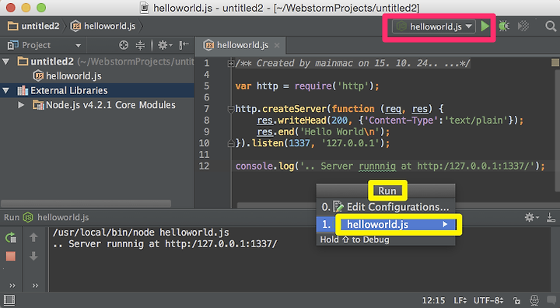Collapse all icon in Project panel

(140, 45)
